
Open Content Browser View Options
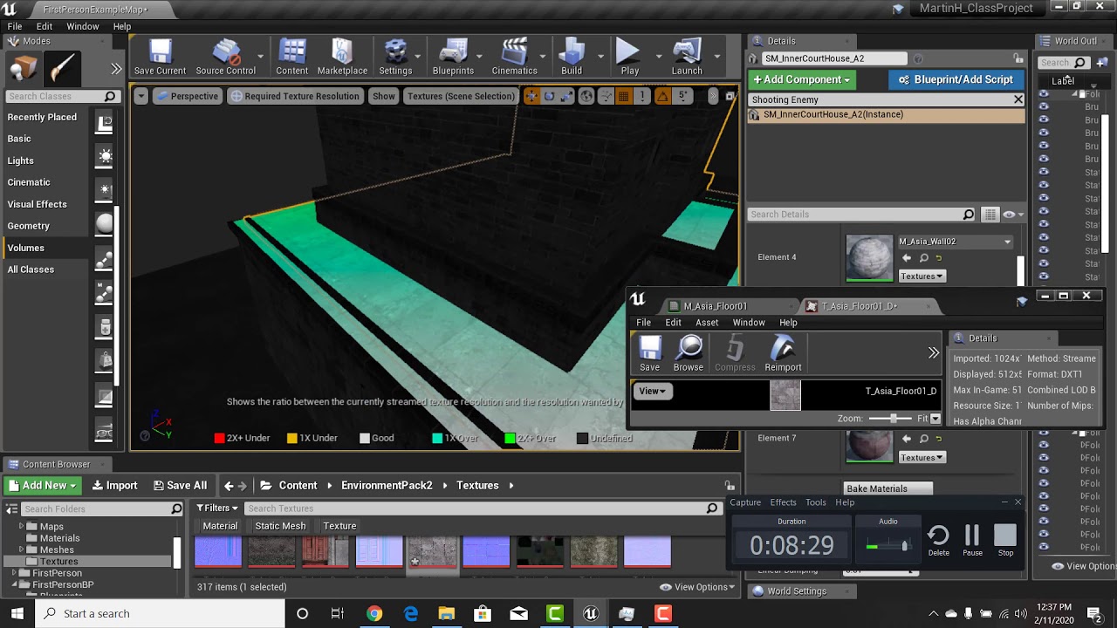697,587
